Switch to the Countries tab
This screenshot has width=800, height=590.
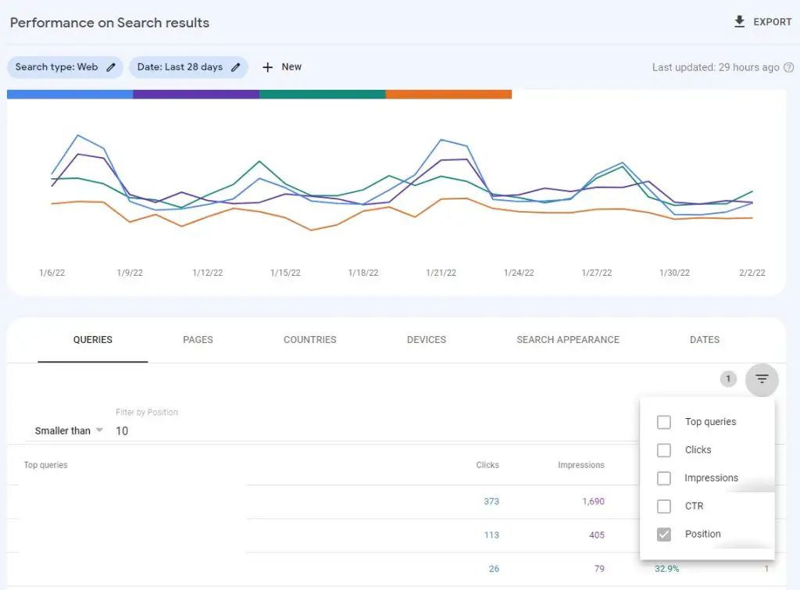[x=309, y=340]
